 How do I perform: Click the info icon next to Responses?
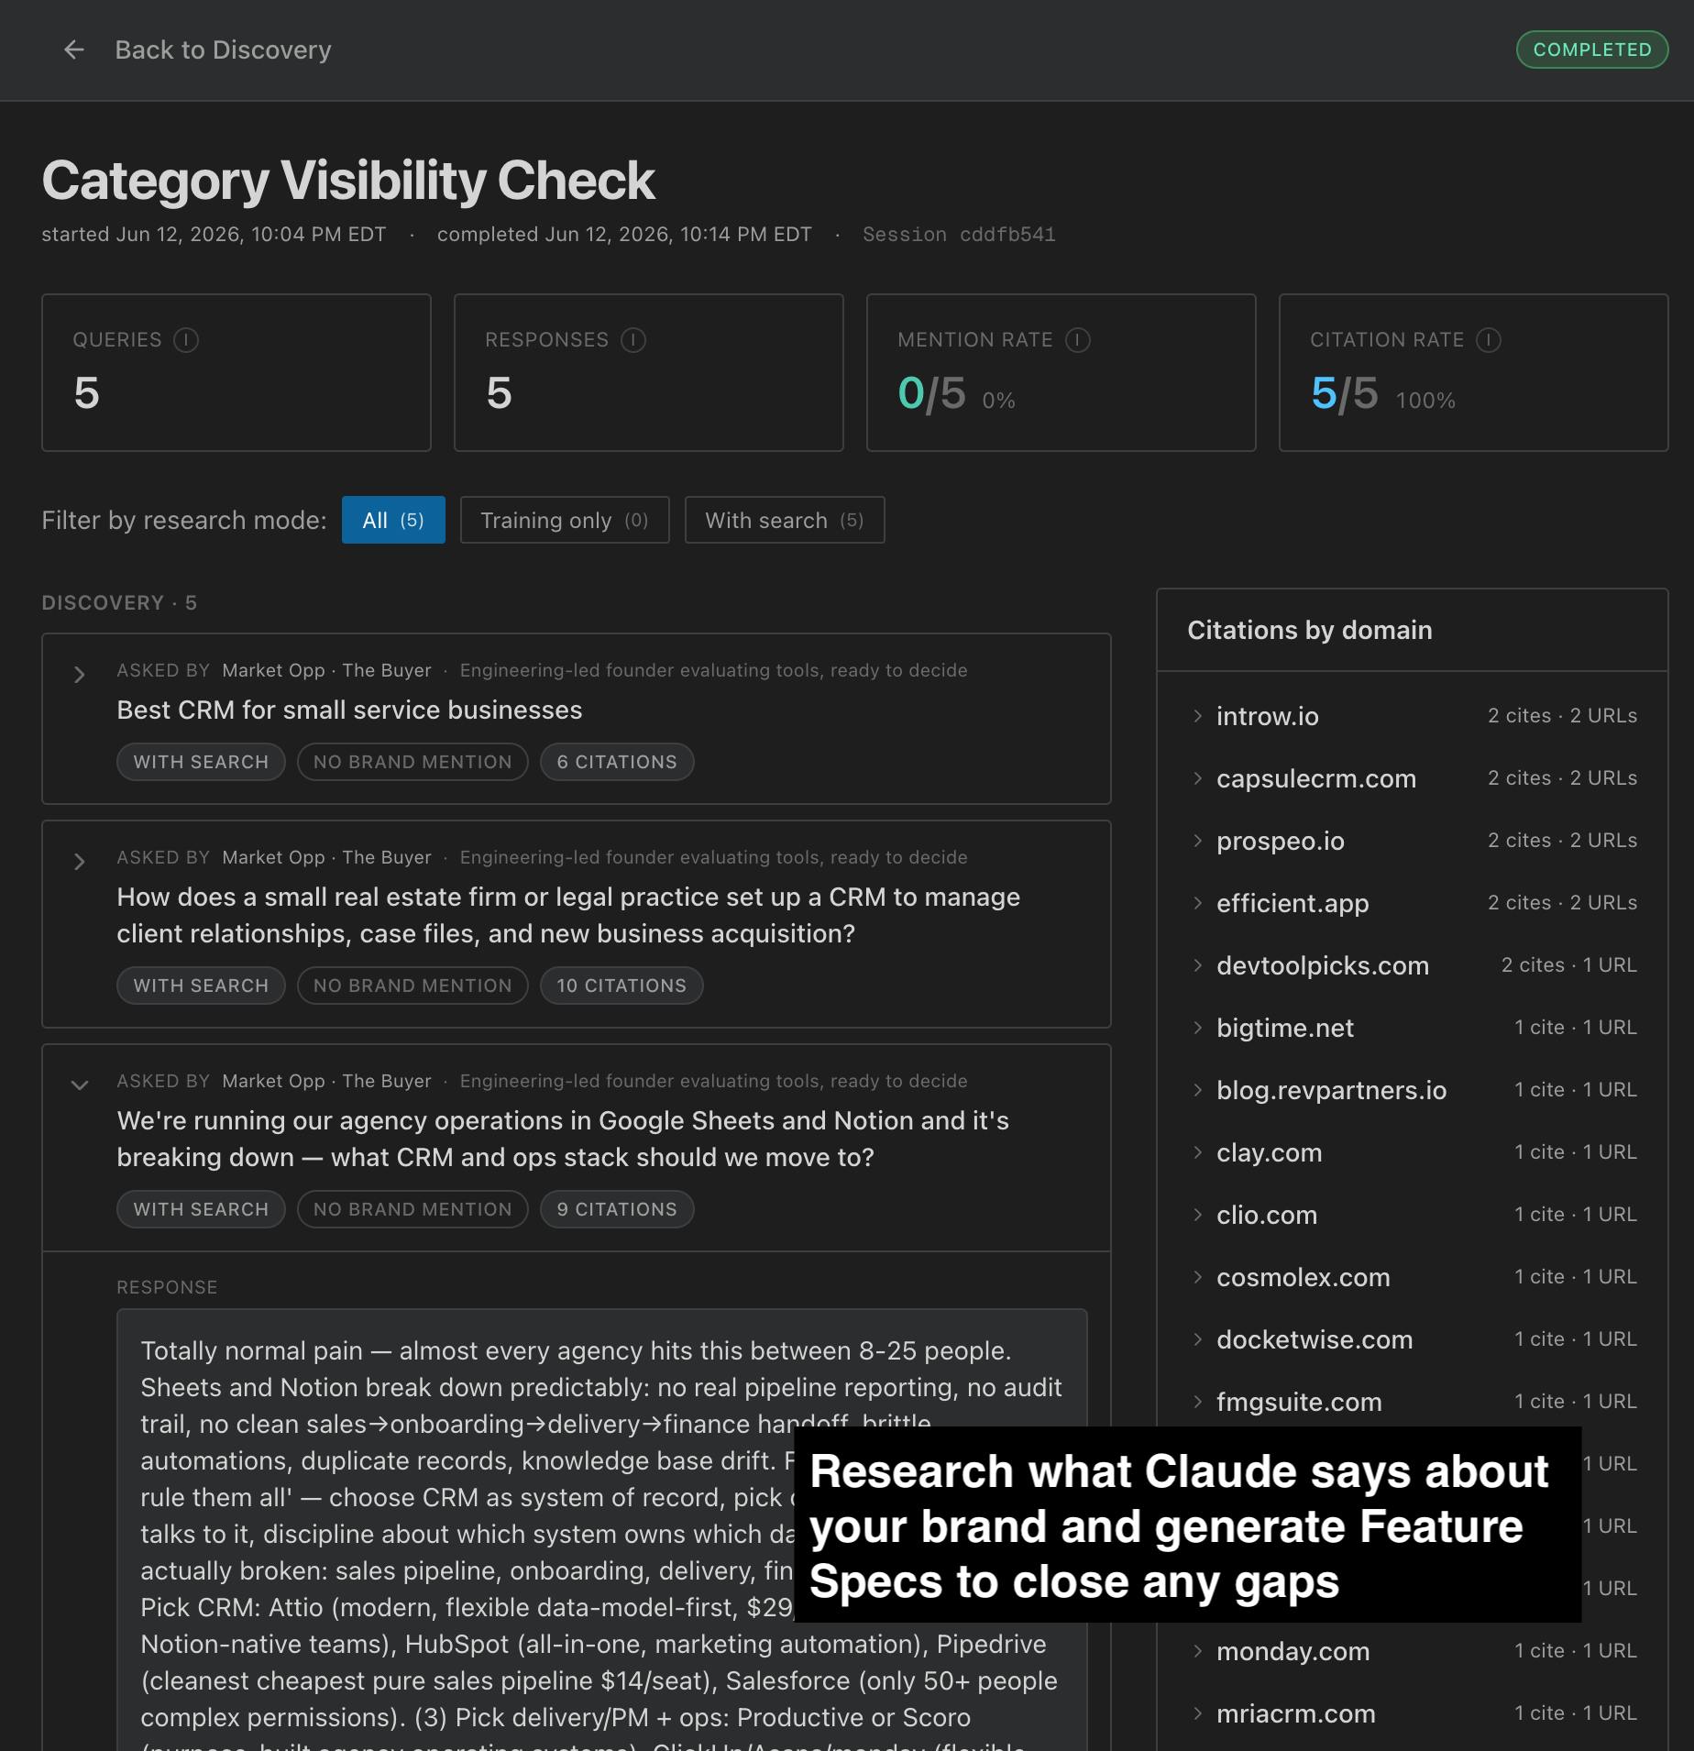coord(633,340)
